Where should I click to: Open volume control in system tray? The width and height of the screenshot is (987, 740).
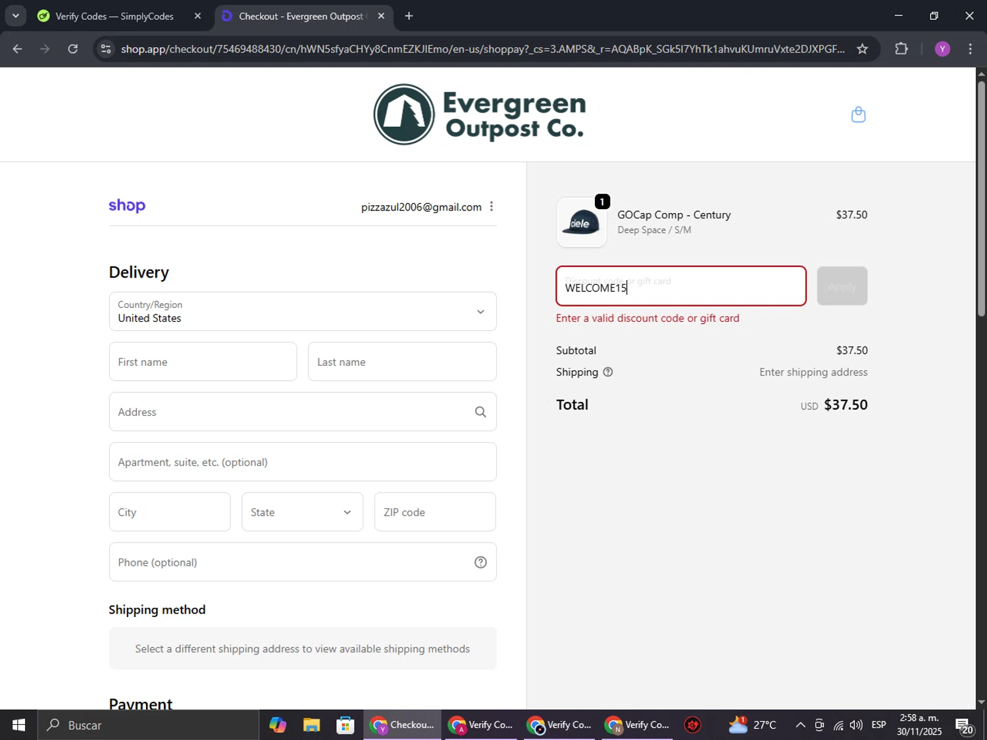(856, 725)
